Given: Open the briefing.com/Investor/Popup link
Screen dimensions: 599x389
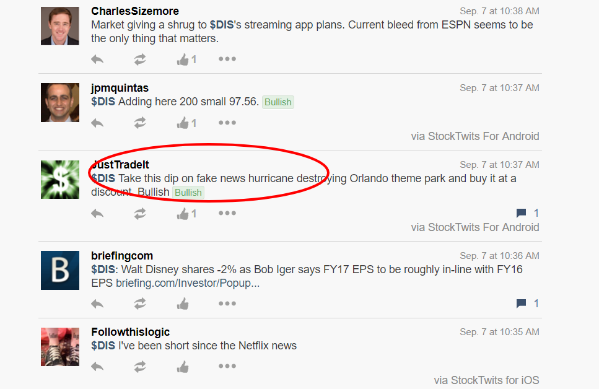Looking at the screenshot, I should coord(188,283).
